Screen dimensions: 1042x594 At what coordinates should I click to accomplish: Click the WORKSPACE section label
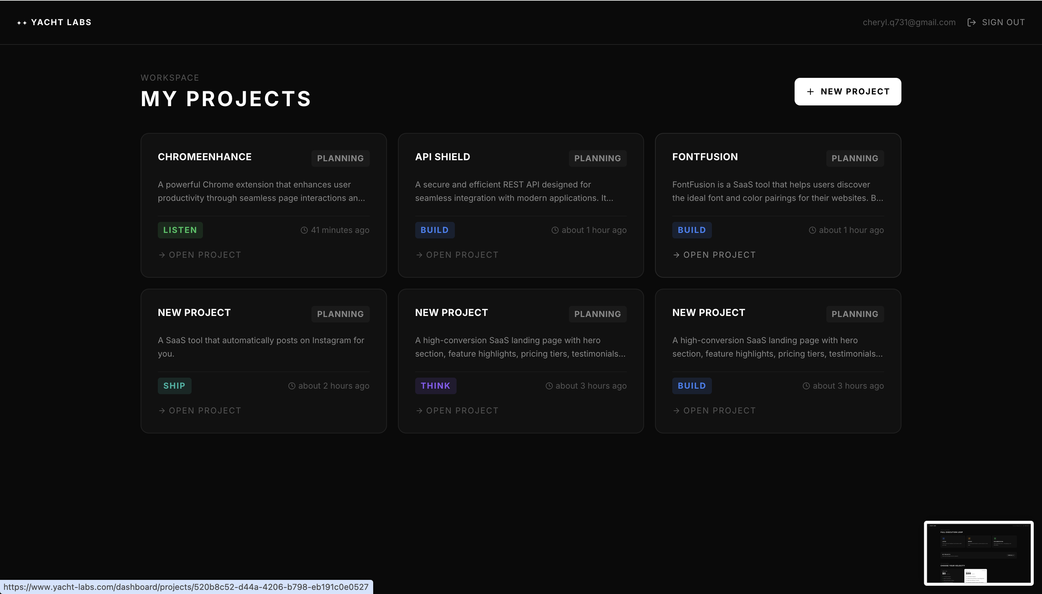(x=170, y=78)
